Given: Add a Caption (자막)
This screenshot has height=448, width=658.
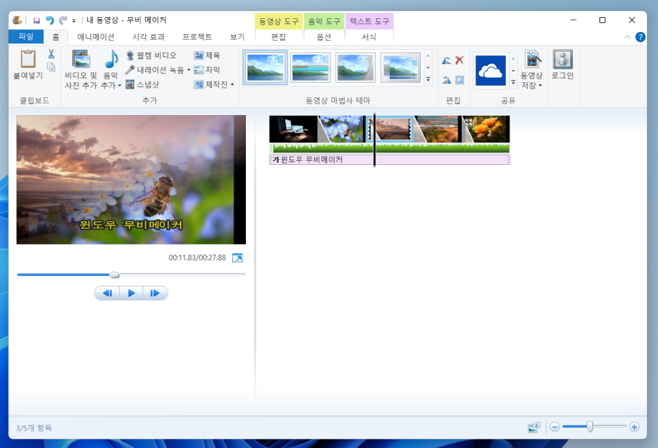Looking at the screenshot, I should [207, 70].
